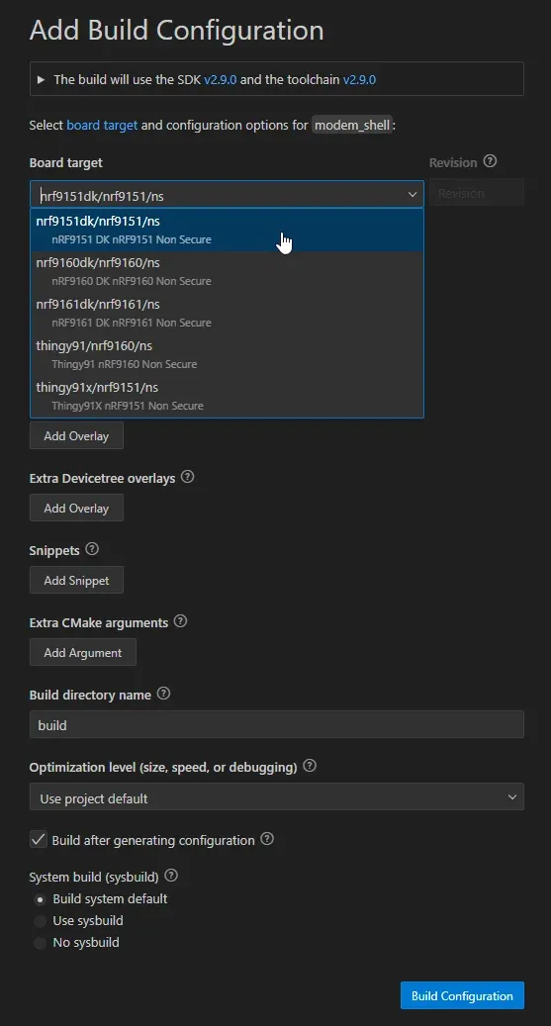
Task: Select Use sysbuild radio option
Action: [40, 921]
